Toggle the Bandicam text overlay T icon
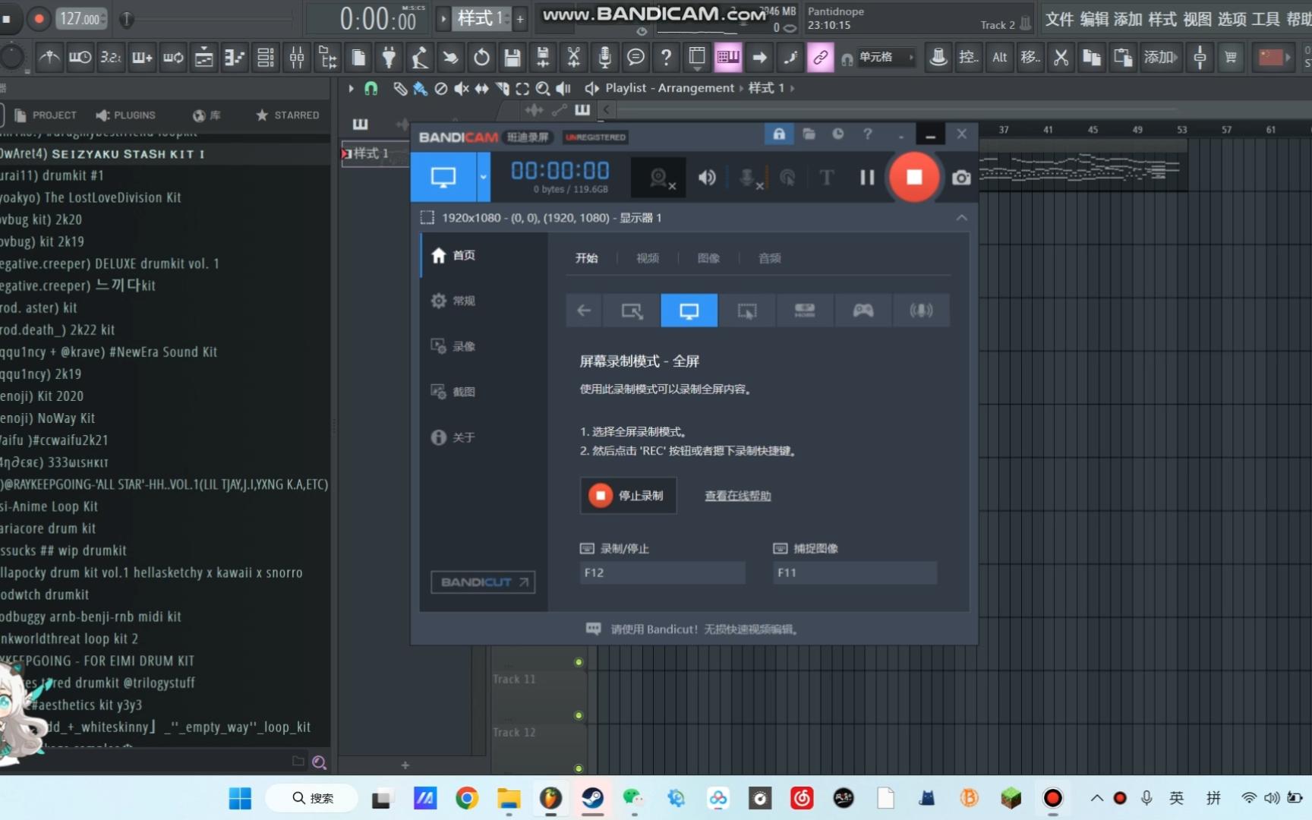Image resolution: width=1312 pixels, height=820 pixels. pyautogui.click(x=827, y=178)
